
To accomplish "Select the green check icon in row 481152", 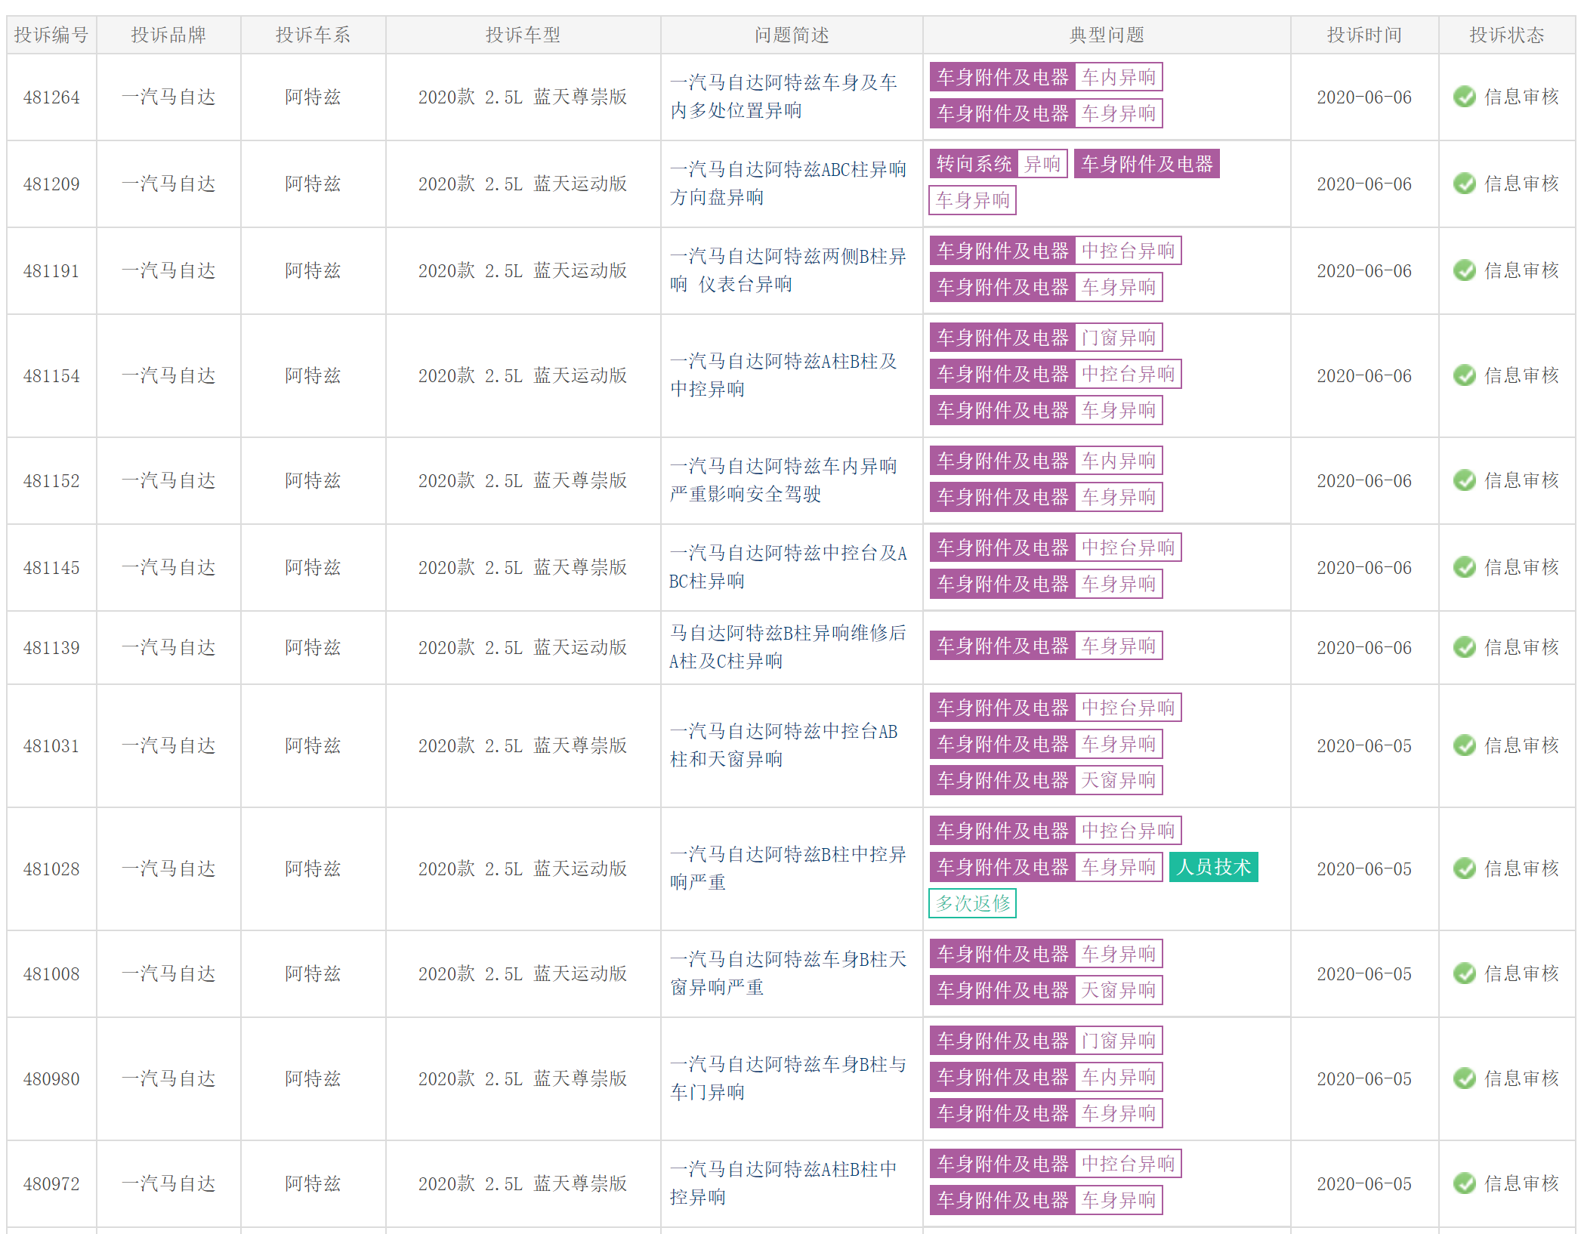I will tap(1464, 480).
